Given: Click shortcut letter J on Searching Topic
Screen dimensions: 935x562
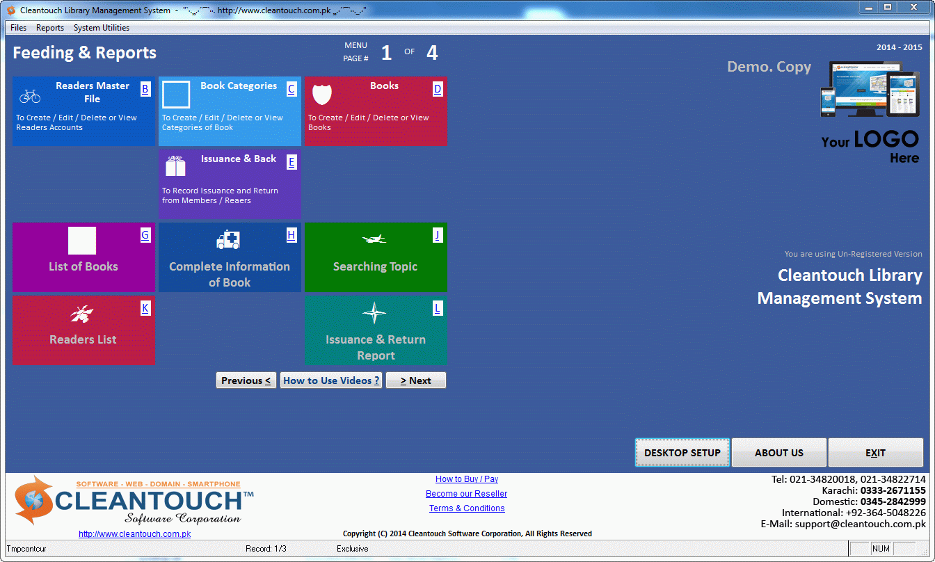Looking at the screenshot, I should 438,235.
